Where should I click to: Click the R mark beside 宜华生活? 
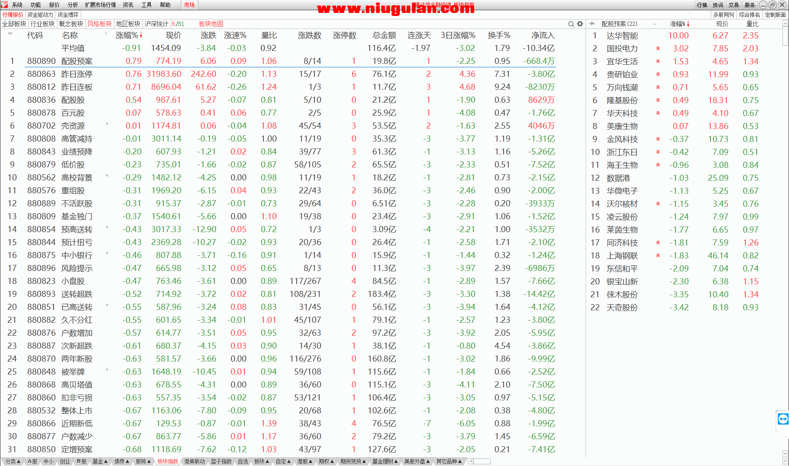[x=658, y=61]
